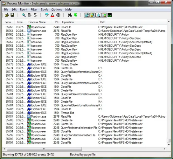173x159 pixels.
Task: Toggle Show File System Activity
Action: [93, 15]
